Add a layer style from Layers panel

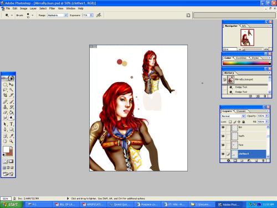pos(229,161)
